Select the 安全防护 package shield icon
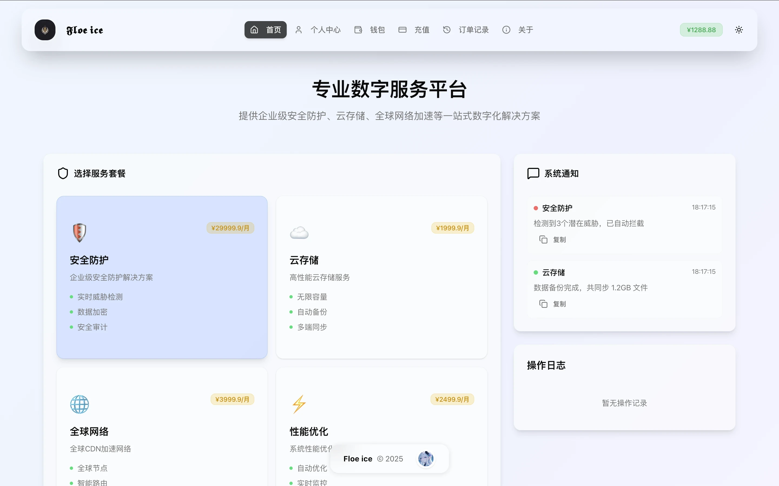 click(80, 232)
